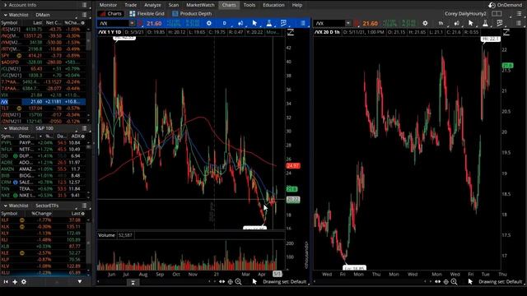Open symbol dropdown arrow in left chart
Image resolution: width=527 pixels, height=296 pixels.
click(x=132, y=23)
